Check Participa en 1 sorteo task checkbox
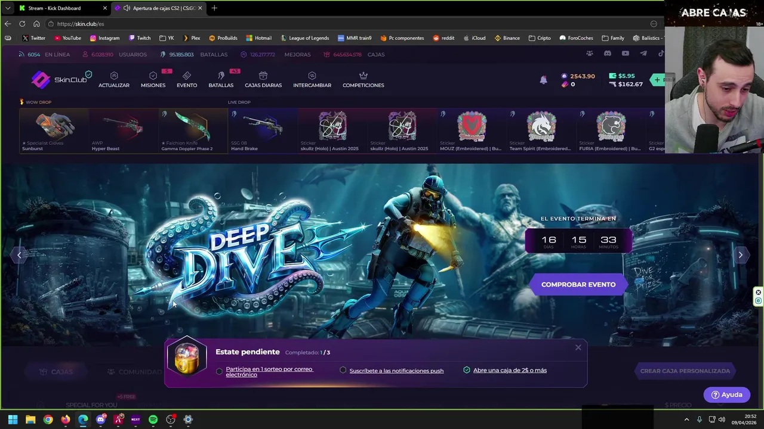The width and height of the screenshot is (764, 429). pyautogui.click(x=219, y=371)
